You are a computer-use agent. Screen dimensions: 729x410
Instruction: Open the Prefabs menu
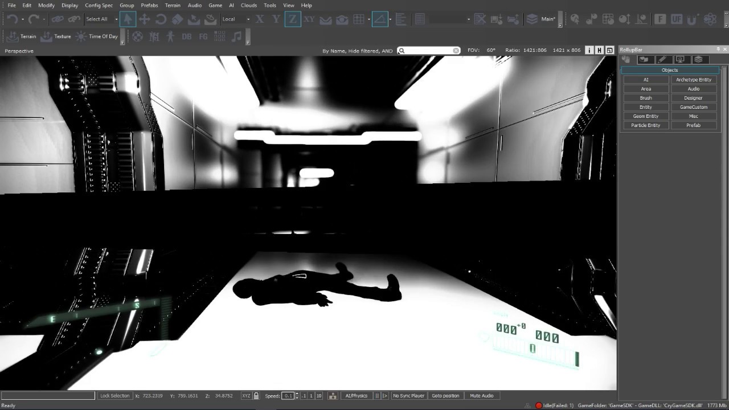click(x=150, y=5)
